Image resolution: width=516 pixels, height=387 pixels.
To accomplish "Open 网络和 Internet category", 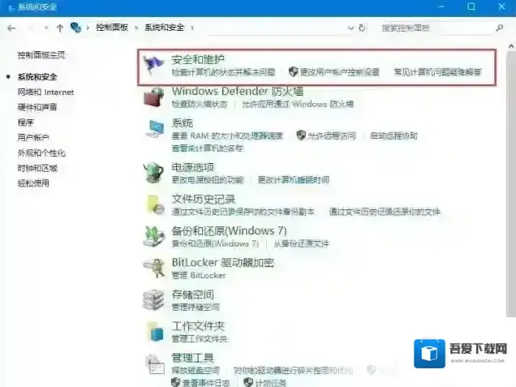I will [x=45, y=92].
